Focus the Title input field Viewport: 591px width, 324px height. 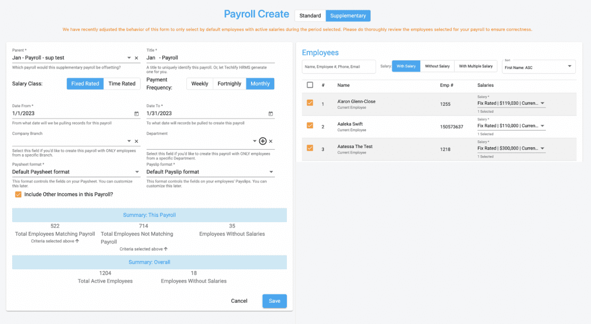(x=210, y=58)
